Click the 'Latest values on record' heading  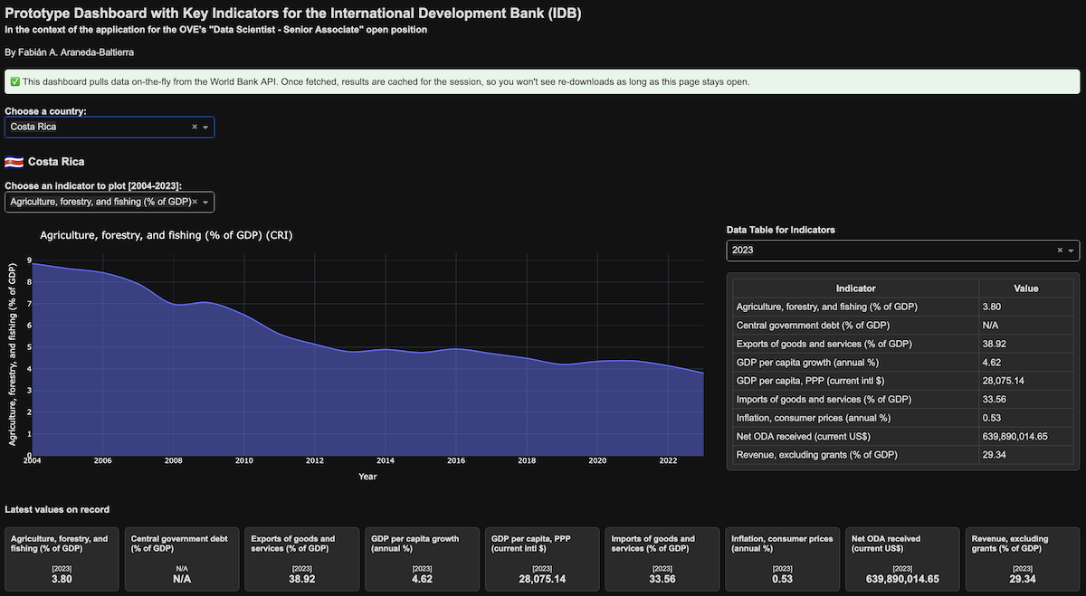click(x=57, y=510)
